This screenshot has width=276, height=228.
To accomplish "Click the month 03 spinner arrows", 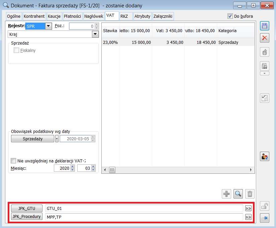I will point(93,168).
